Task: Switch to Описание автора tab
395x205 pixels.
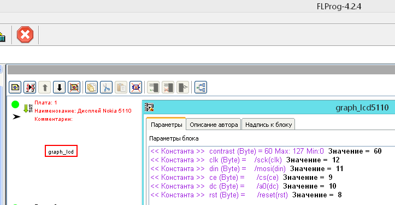Action: (x=214, y=125)
